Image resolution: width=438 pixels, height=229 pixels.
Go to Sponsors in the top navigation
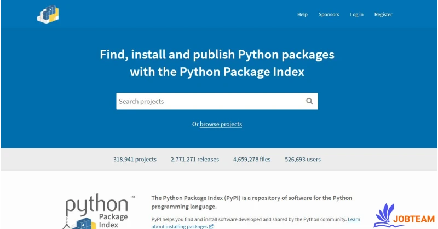[328, 15]
